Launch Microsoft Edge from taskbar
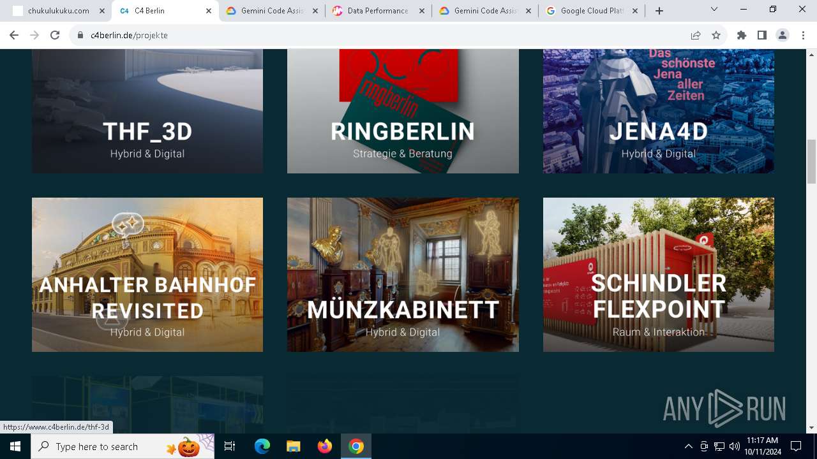This screenshot has height=459, width=817. pyautogui.click(x=262, y=446)
